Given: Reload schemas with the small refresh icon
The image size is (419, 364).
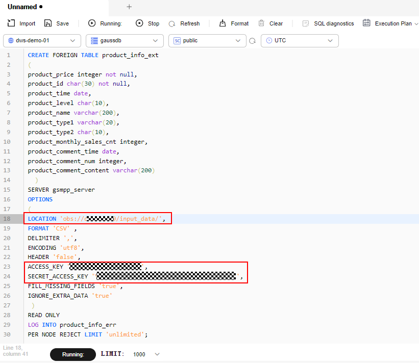Looking at the screenshot, I should 252,41.
